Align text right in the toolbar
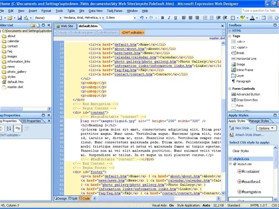This screenshot has height=209, width=279. point(197,18)
